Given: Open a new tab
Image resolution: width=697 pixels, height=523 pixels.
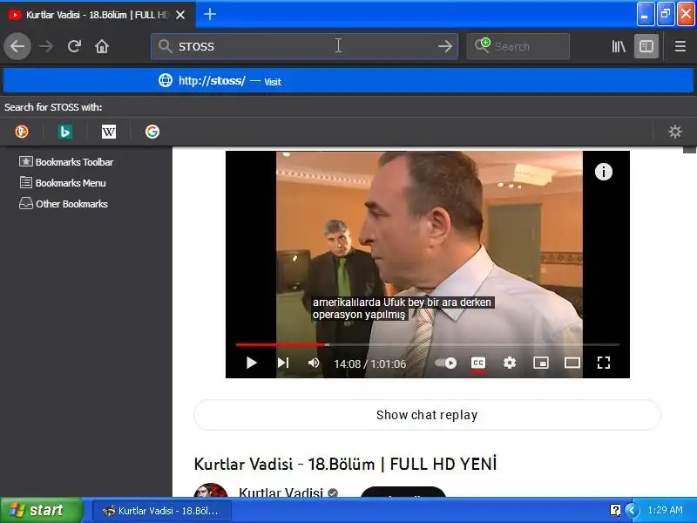Looking at the screenshot, I should (x=209, y=14).
